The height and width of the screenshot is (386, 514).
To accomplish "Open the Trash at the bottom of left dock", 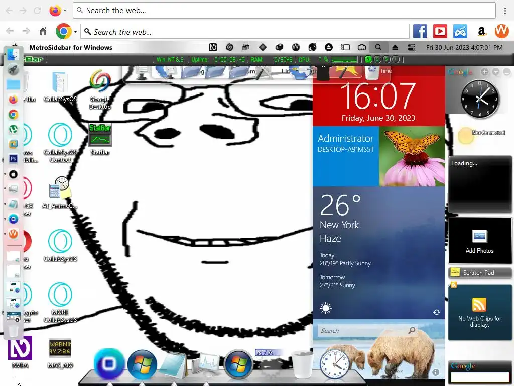I will [13, 331].
